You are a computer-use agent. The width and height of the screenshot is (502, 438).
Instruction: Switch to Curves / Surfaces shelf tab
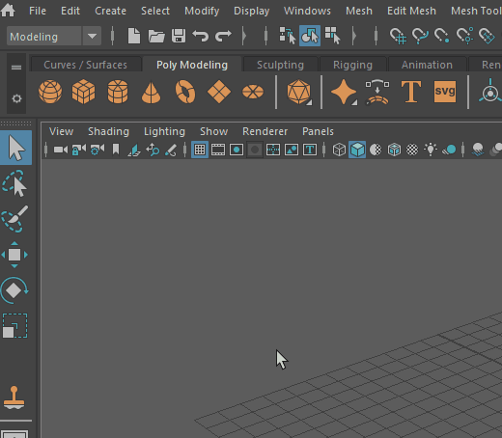point(86,65)
